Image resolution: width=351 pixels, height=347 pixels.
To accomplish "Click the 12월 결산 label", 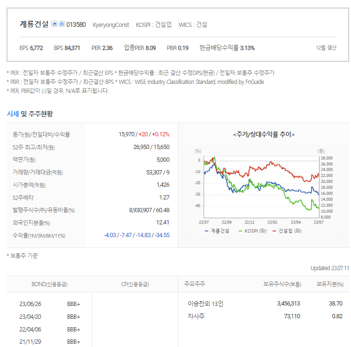I will coord(326,48).
